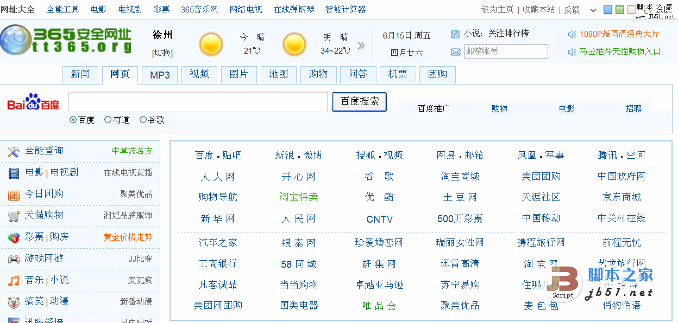Switch to the 团购 search tab
This screenshot has height=323, width=678.
(437, 75)
